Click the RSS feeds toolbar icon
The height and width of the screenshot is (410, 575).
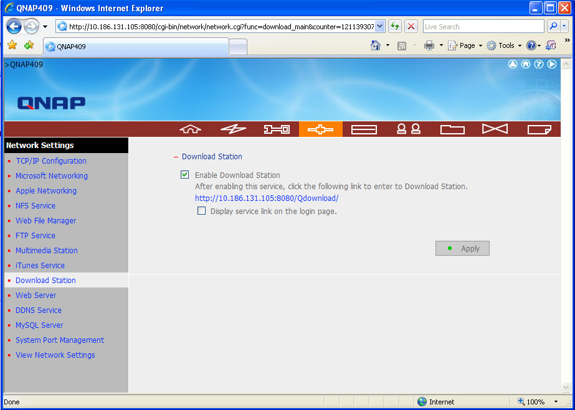[x=402, y=46]
